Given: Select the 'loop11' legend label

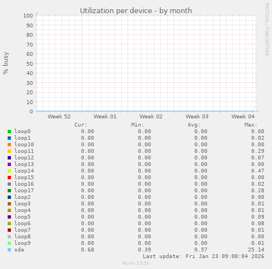Looking at the screenshot, I should click(24, 151).
